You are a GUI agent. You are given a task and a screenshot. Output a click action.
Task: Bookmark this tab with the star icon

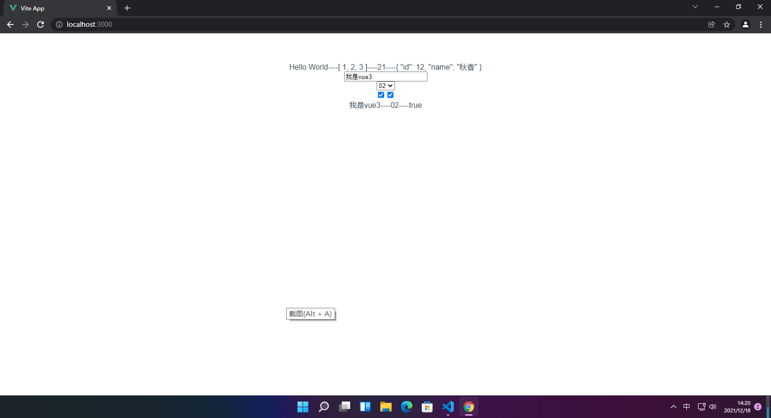727,24
